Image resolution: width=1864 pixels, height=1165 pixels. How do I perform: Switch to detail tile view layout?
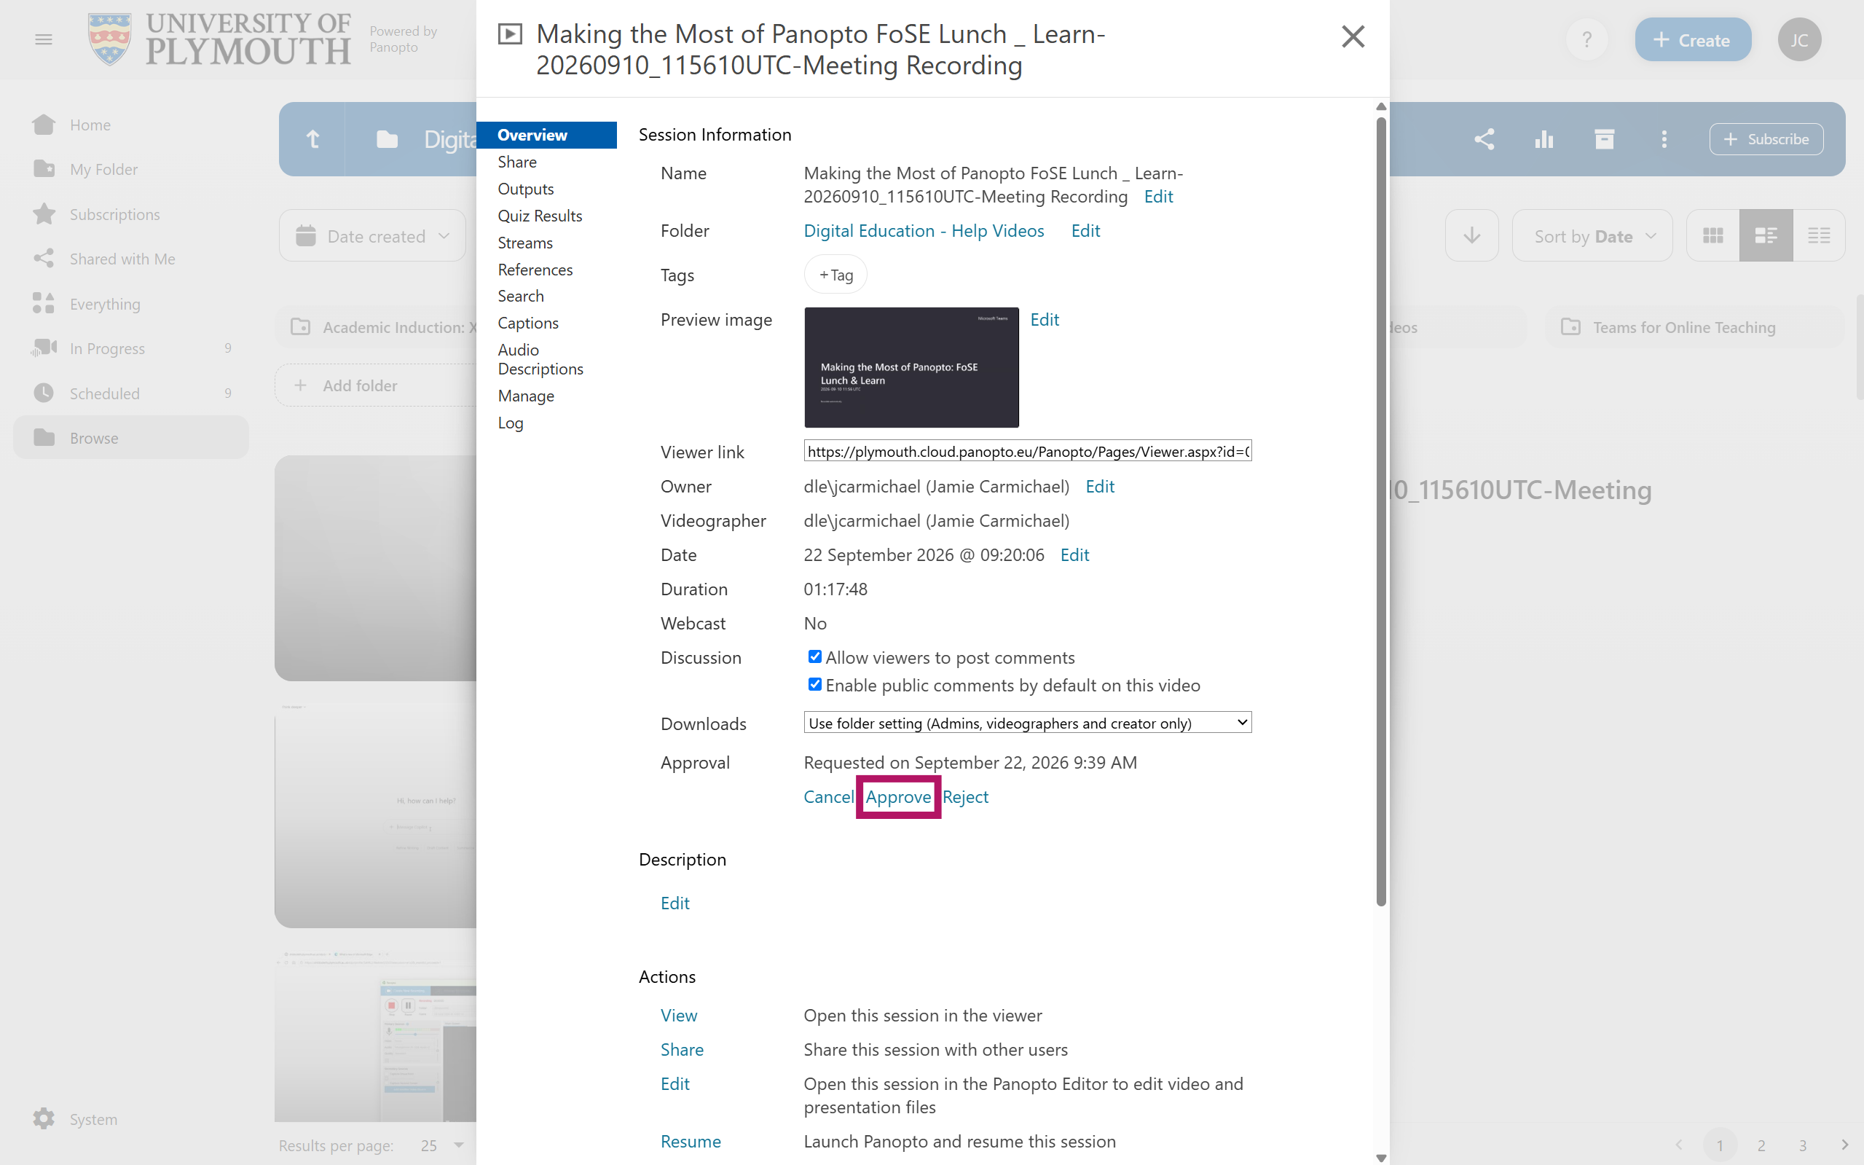[x=1766, y=236]
